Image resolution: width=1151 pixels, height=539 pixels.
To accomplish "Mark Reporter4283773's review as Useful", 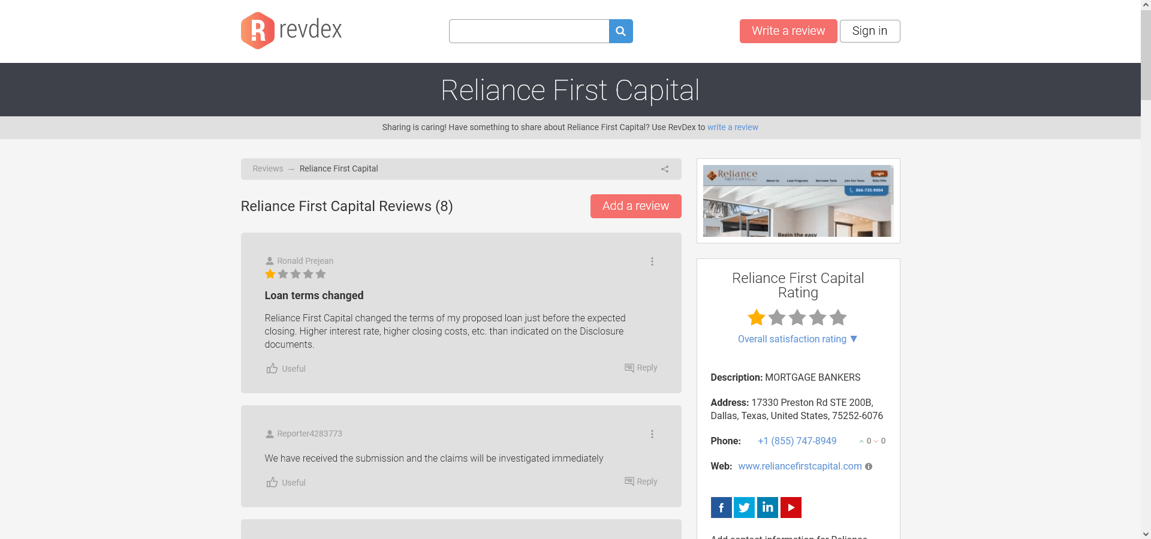I will click(x=286, y=482).
